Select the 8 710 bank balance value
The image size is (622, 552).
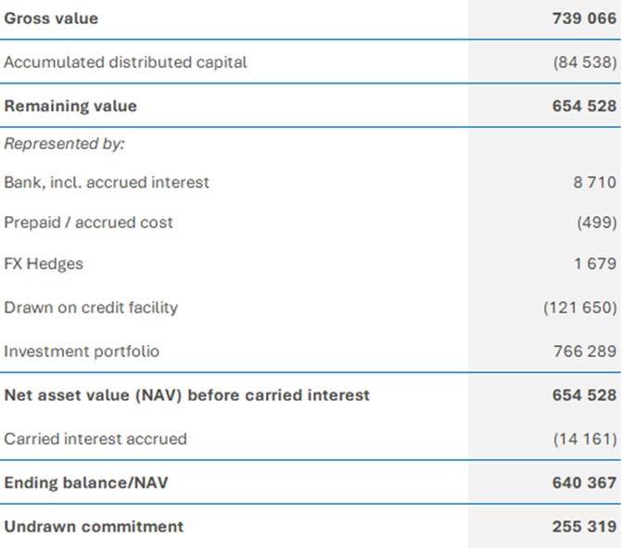[x=594, y=183]
